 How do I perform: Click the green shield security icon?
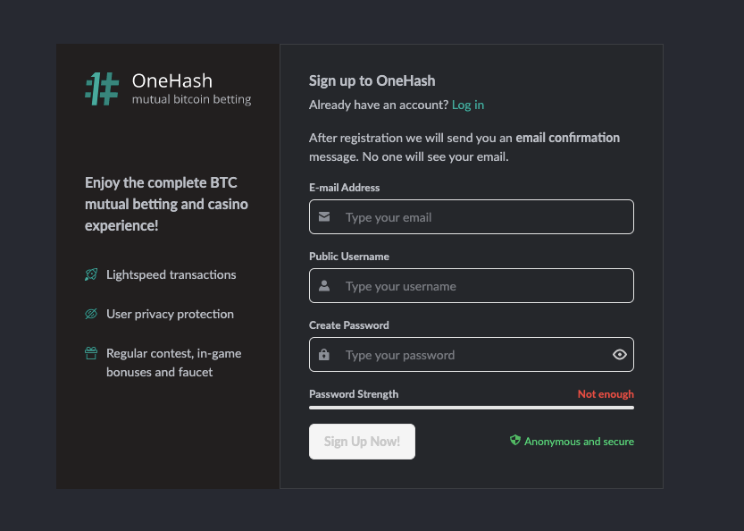tap(514, 441)
